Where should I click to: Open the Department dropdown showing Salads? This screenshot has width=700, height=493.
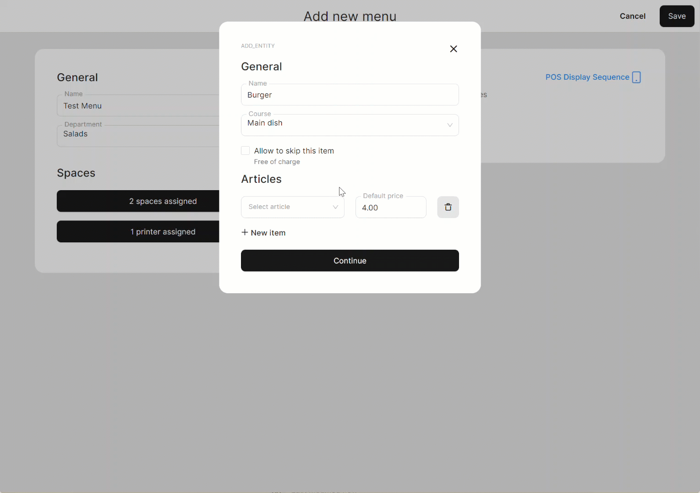137,134
